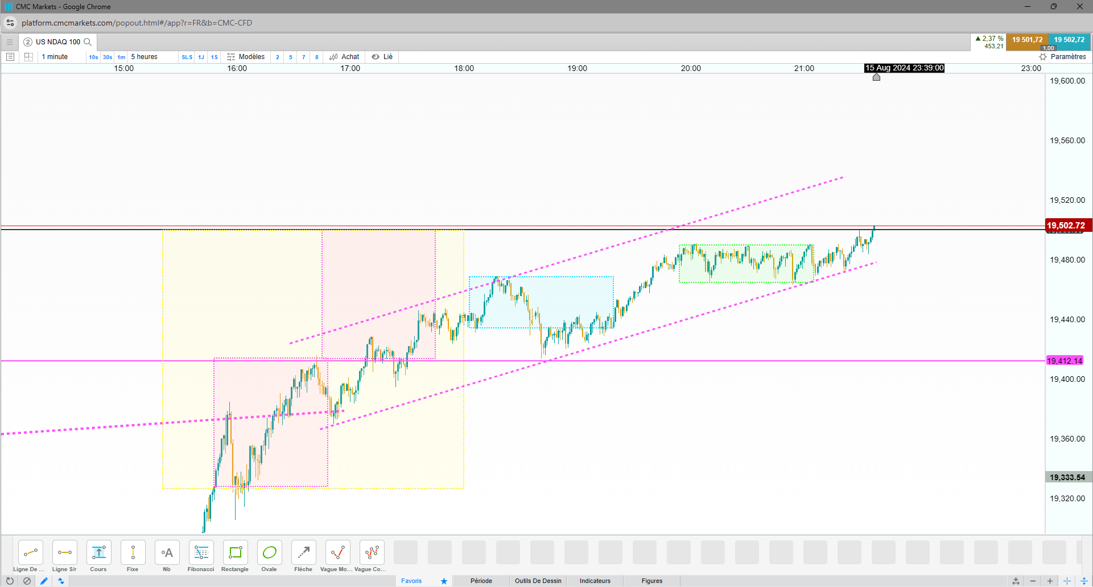Expand the Modèles templates menu
Image resolution: width=1093 pixels, height=587 pixels.
point(246,57)
